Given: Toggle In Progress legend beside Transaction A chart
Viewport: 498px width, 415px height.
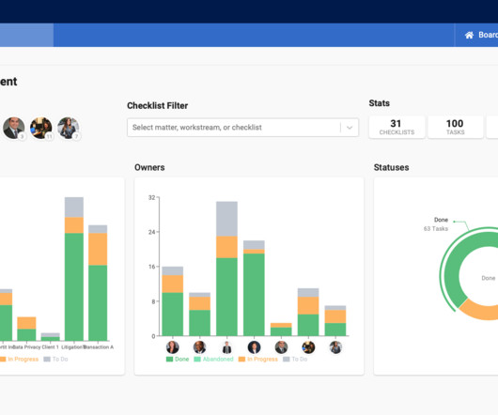Looking at the screenshot, I should (x=19, y=360).
